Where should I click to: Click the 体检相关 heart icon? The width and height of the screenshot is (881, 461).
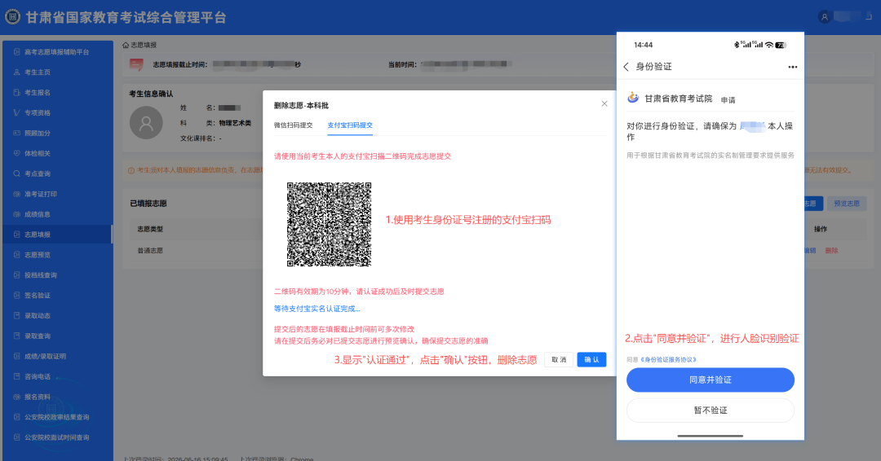[x=17, y=153]
